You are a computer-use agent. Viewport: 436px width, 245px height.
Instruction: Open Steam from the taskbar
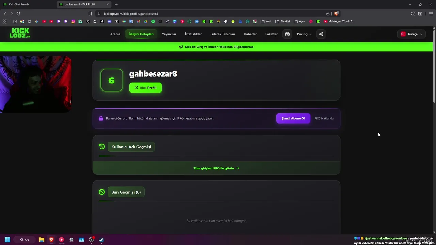pyautogui.click(x=101, y=240)
